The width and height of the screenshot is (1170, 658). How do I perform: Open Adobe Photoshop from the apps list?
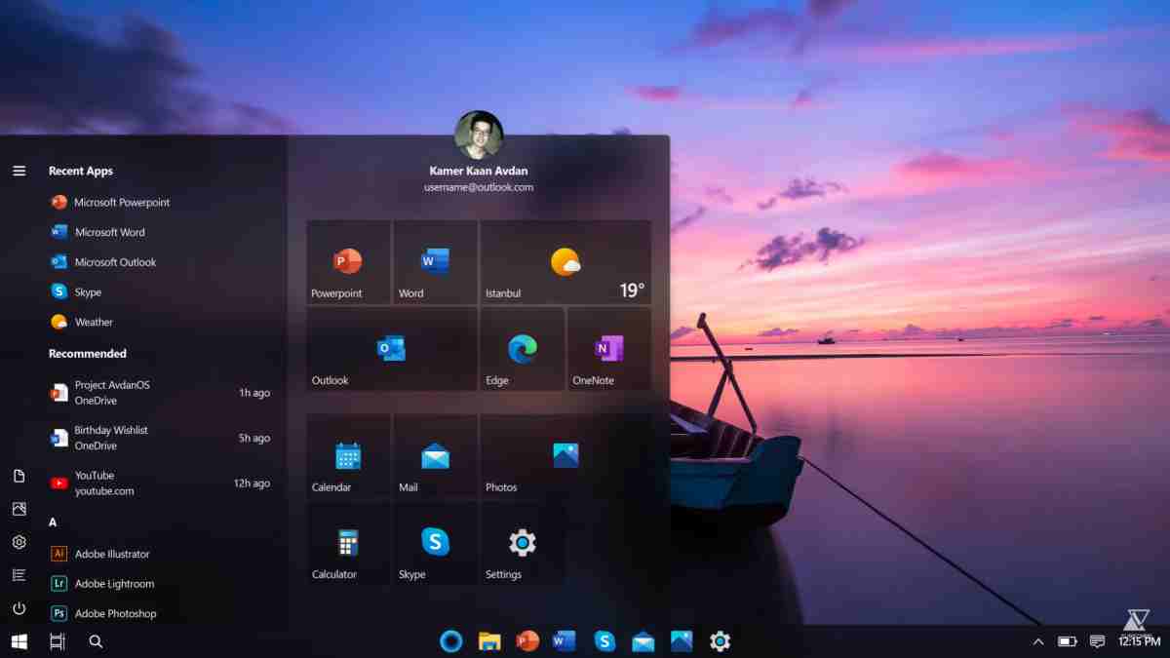[x=115, y=613]
